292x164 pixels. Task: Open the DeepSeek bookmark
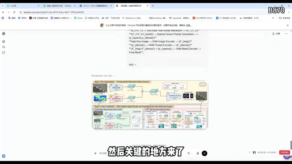pyautogui.click(x=179, y=18)
